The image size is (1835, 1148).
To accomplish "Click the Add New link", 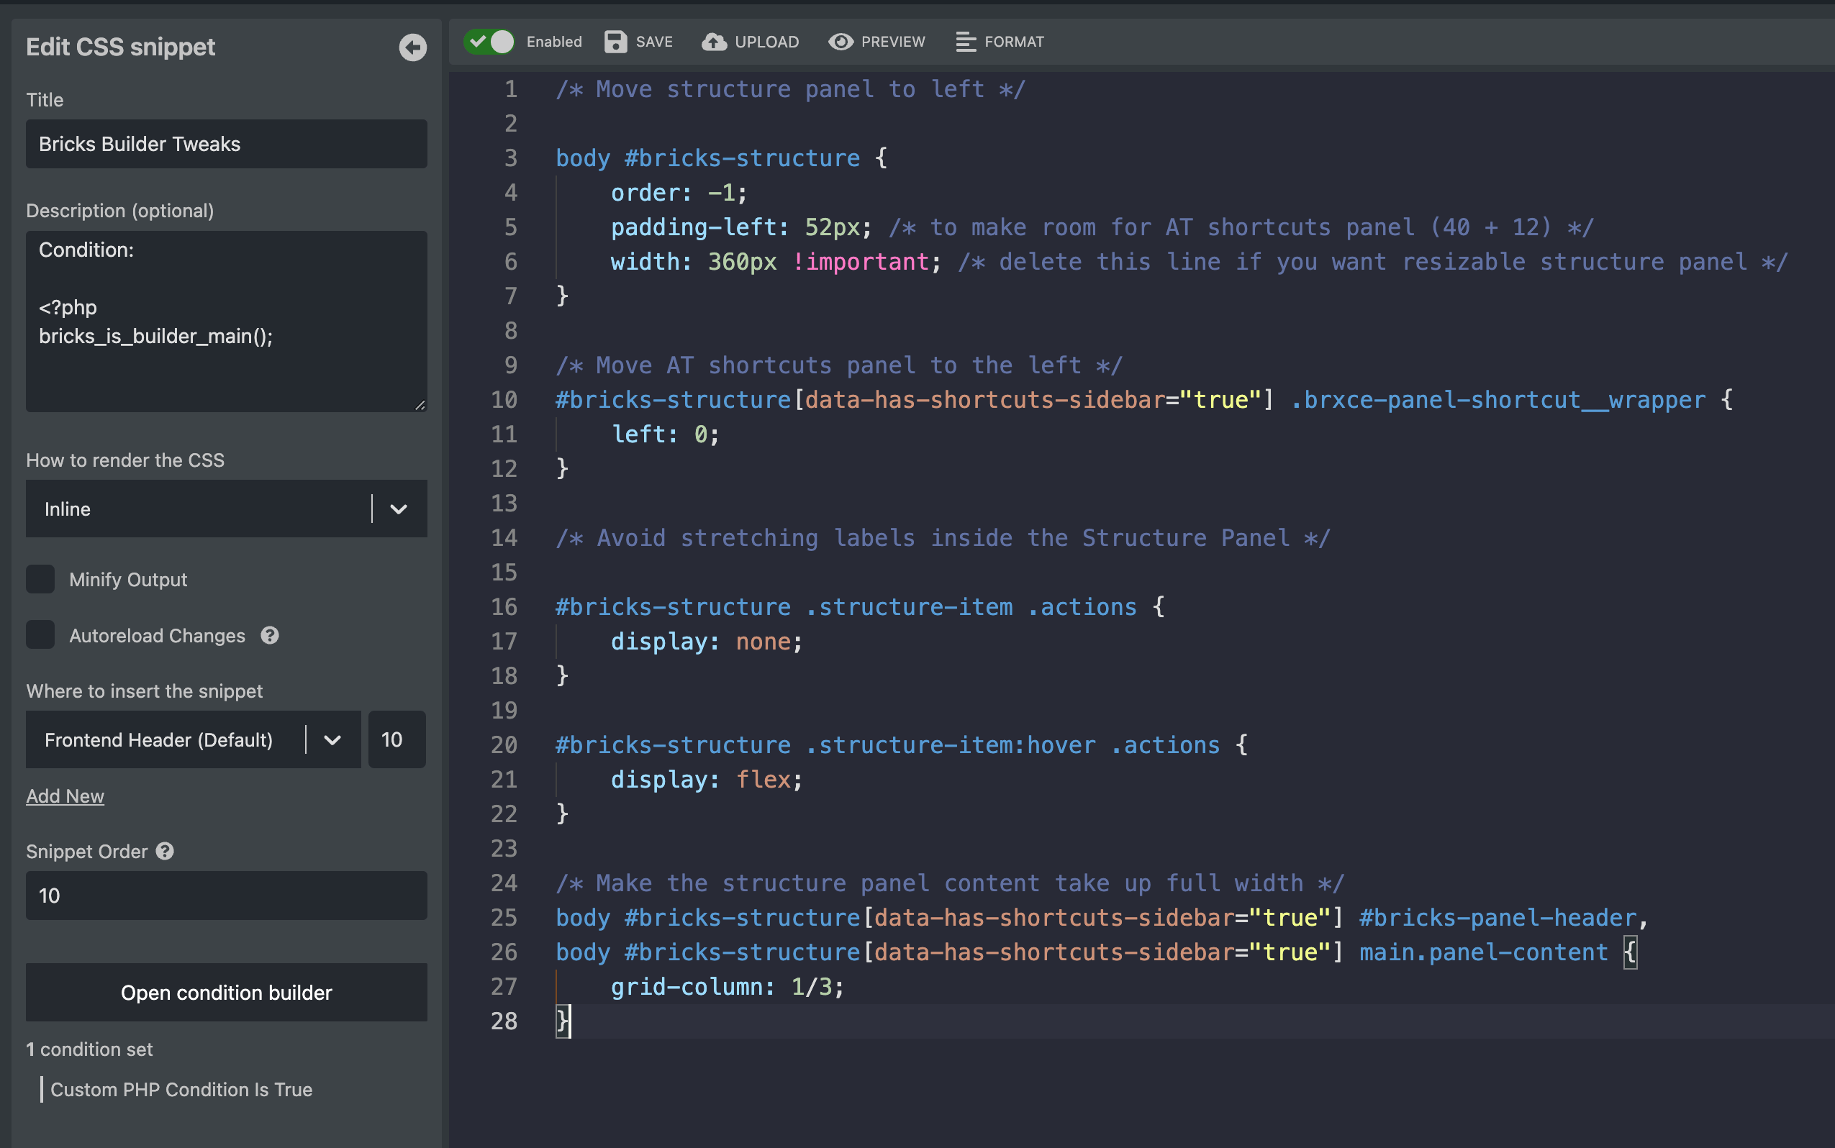I will (65, 796).
